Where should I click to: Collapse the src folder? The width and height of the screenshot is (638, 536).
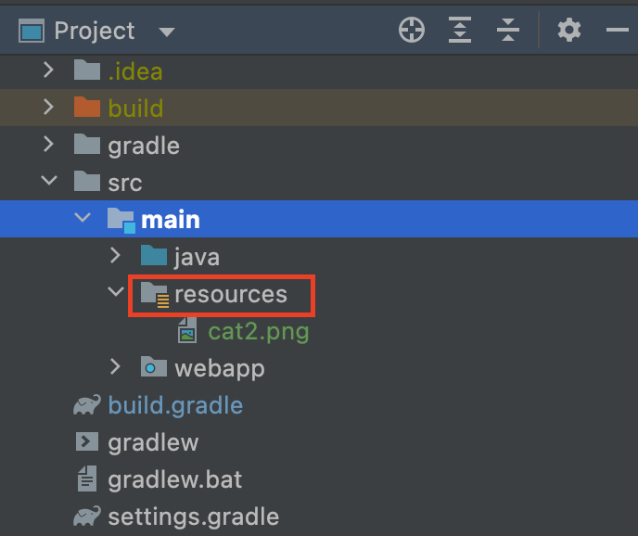pos(49,182)
